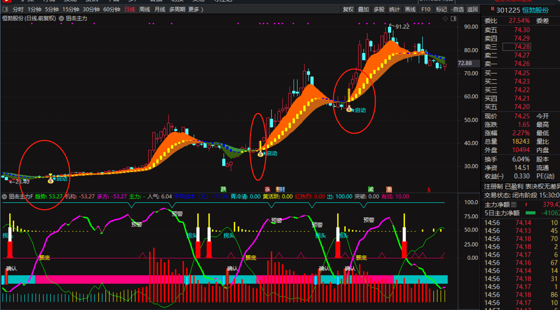This screenshot has width=560, height=310.
Task: Toggle the left sidebar panel icon
Action: click(x=5, y=9)
